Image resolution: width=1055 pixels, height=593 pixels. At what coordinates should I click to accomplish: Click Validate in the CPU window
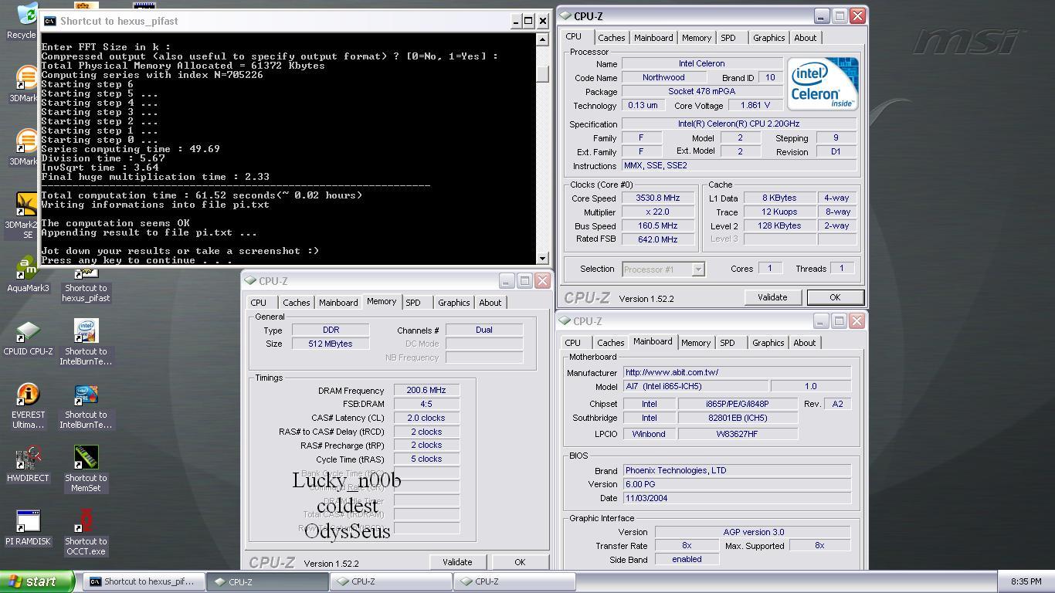(x=772, y=297)
